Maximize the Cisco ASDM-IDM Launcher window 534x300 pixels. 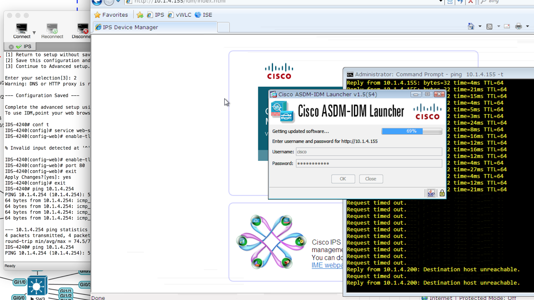(x=428, y=94)
